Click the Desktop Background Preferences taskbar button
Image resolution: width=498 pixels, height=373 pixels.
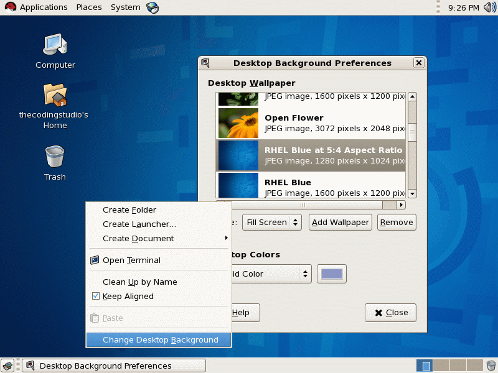pyautogui.click(x=114, y=366)
